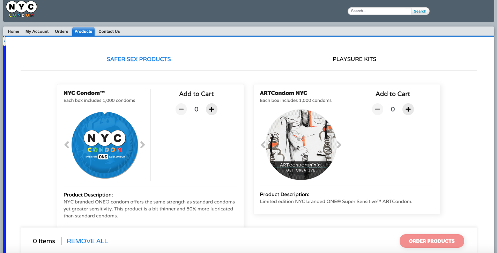Click the NYC Condom™ product title
497x253 pixels.
click(x=84, y=93)
